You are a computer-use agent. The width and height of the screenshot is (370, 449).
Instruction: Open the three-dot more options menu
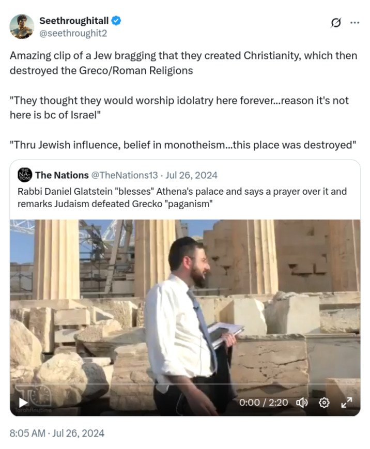[x=354, y=23]
